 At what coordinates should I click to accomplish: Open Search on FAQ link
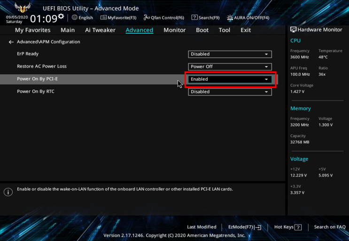point(330,227)
